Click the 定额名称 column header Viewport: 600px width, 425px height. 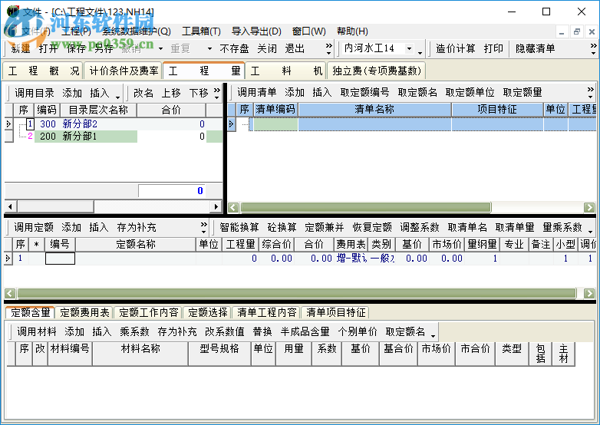click(136, 244)
